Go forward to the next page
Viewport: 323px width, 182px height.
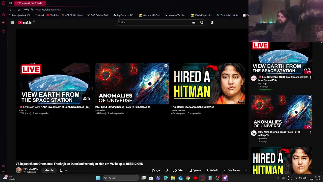14,10
